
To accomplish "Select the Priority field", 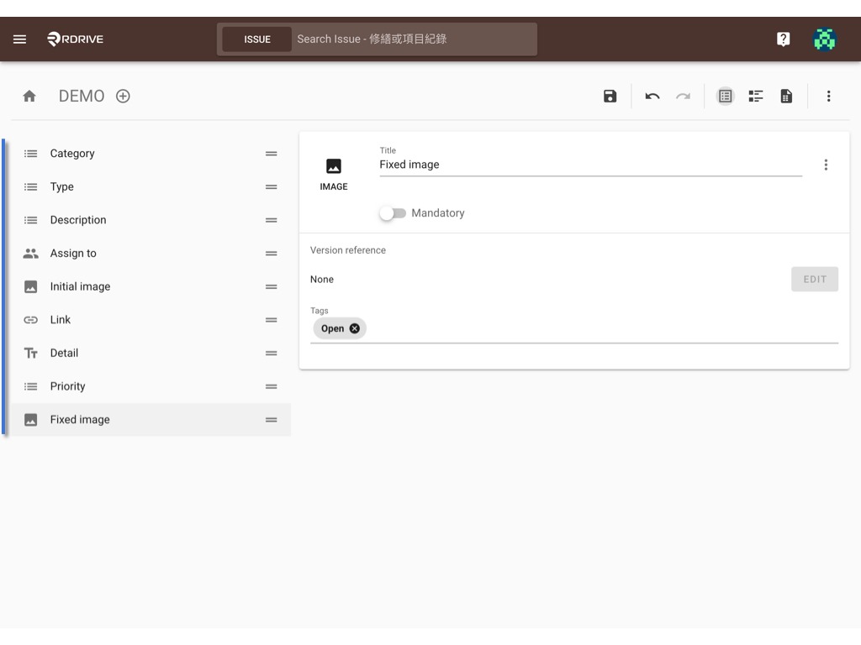I will pos(151,386).
